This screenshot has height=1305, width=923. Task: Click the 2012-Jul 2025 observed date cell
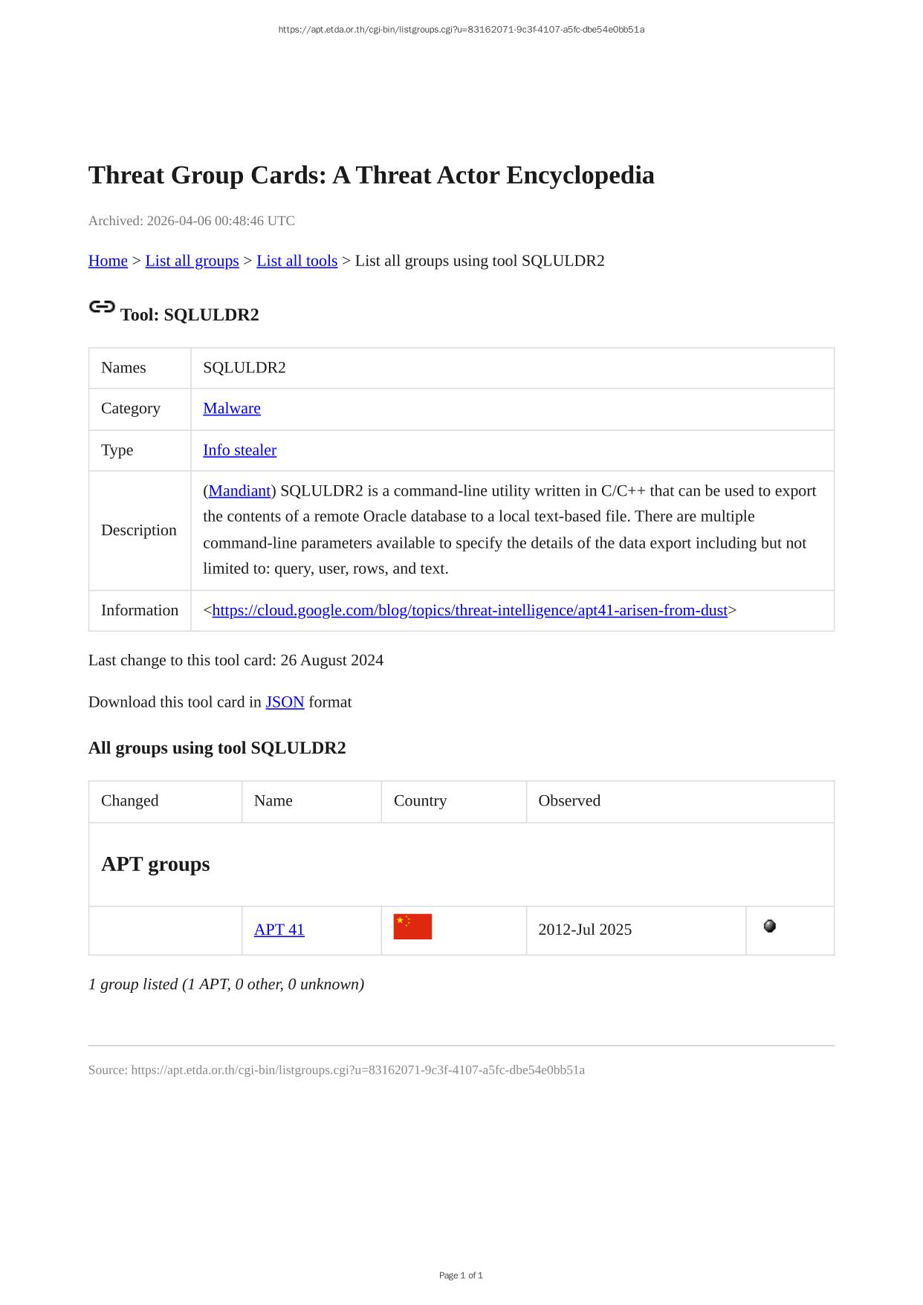point(585,930)
